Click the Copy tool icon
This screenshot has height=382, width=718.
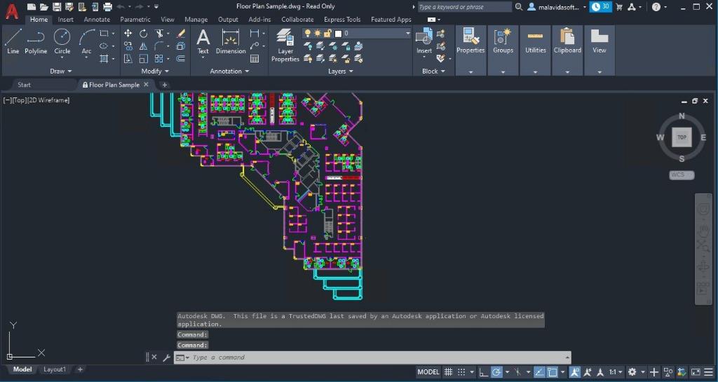pos(128,46)
